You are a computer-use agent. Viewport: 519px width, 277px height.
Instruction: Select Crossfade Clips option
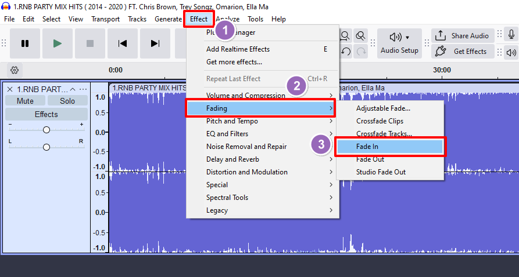[390, 121]
